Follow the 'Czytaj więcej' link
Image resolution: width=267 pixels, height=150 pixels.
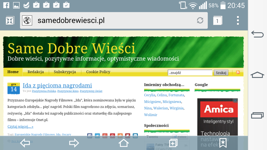click(x=20, y=127)
